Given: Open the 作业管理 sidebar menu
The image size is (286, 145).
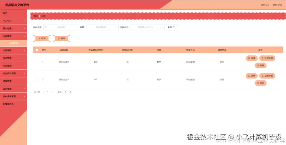Looking at the screenshot, I should (14, 66).
